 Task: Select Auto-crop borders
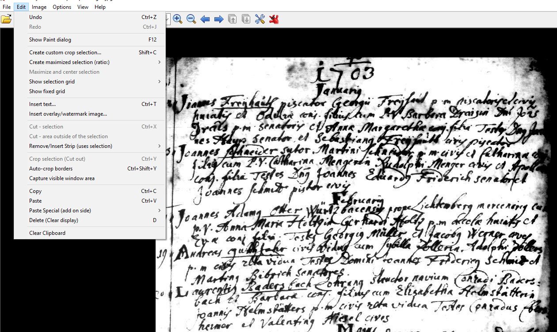51,169
